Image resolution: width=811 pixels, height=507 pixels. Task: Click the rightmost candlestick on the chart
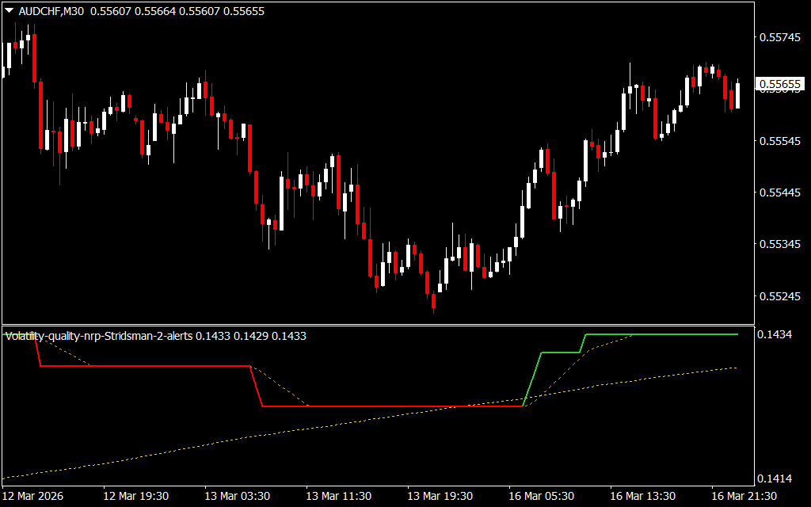pyautogui.click(x=737, y=95)
